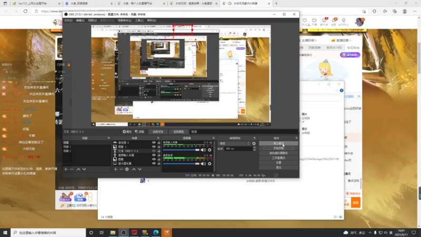Open OBS View (视图) menu
The width and height of the screenshot is (421, 237).
coord(93,21)
